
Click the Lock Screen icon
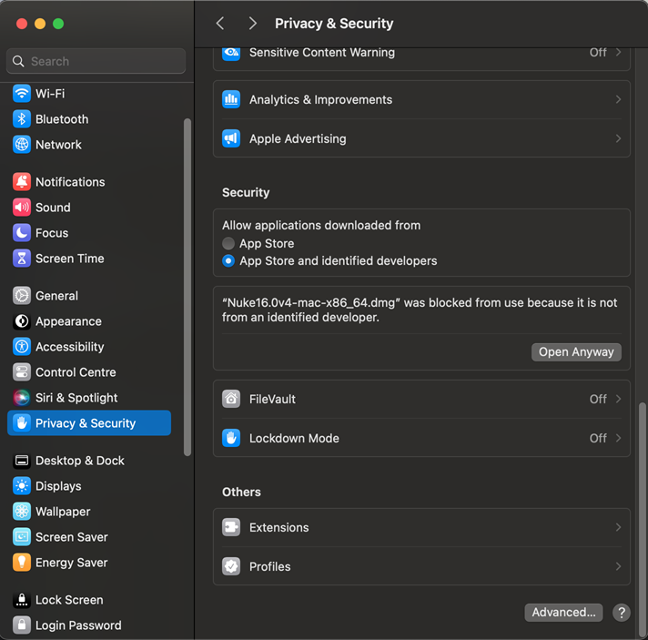coord(22,600)
